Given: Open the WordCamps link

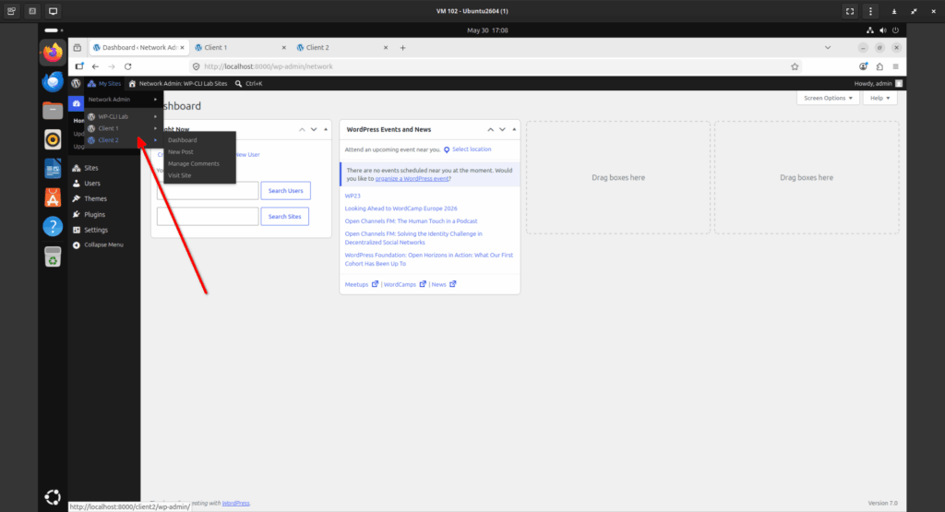Looking at the screenshot, I should coord(404,284).
